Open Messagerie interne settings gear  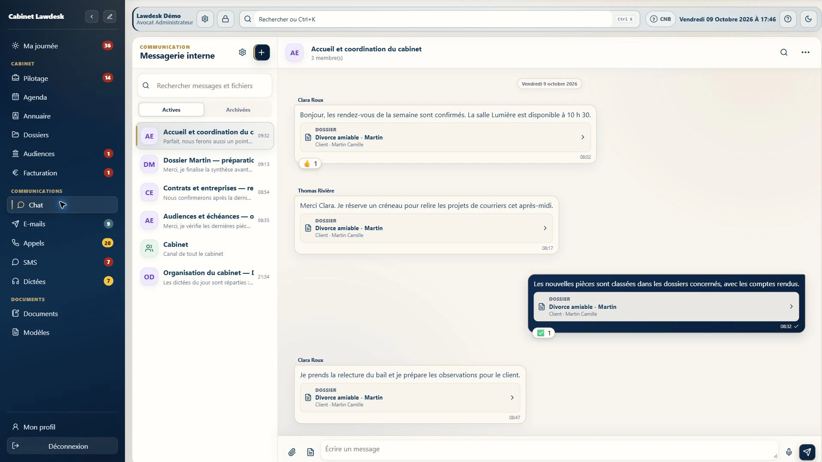(x=242, y=52)
